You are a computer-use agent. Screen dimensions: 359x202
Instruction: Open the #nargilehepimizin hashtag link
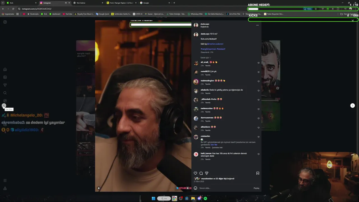[208, 49]
